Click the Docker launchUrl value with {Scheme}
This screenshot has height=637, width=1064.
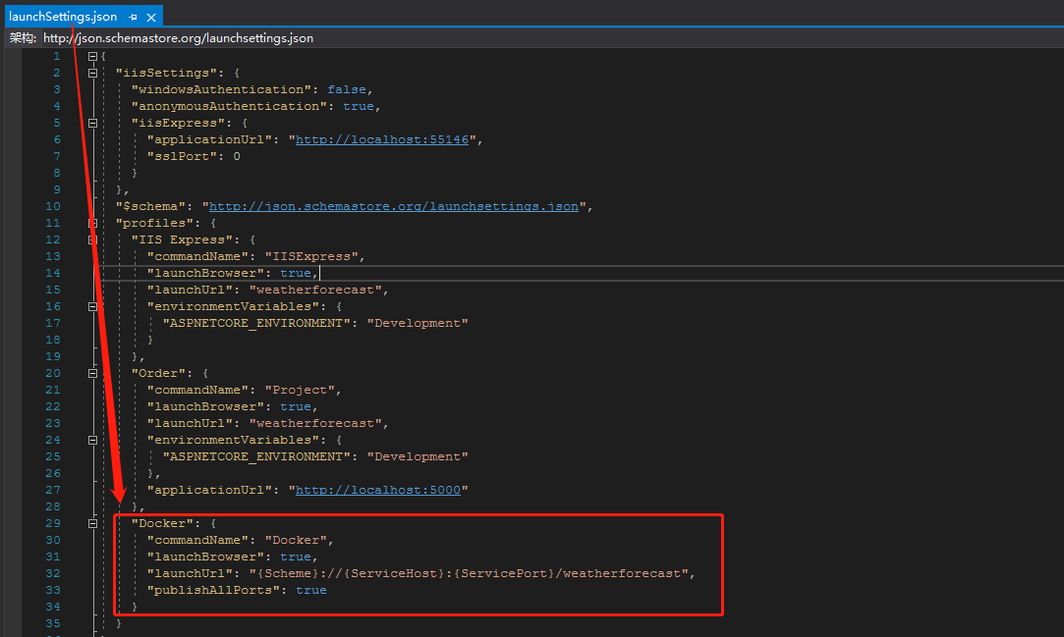coord(469,573)
